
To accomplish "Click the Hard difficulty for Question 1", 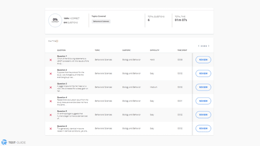I will 152,60.
